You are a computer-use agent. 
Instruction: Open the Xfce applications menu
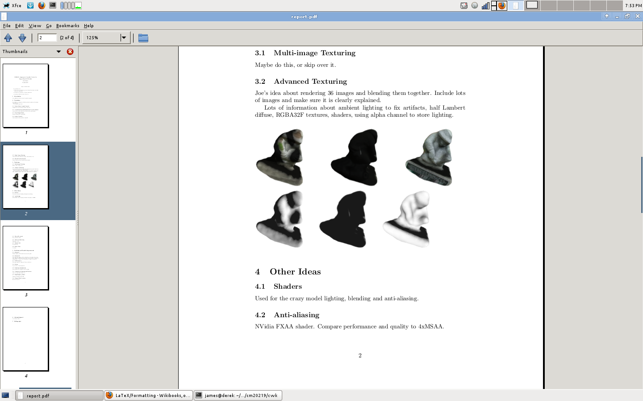tap(12, 5)
